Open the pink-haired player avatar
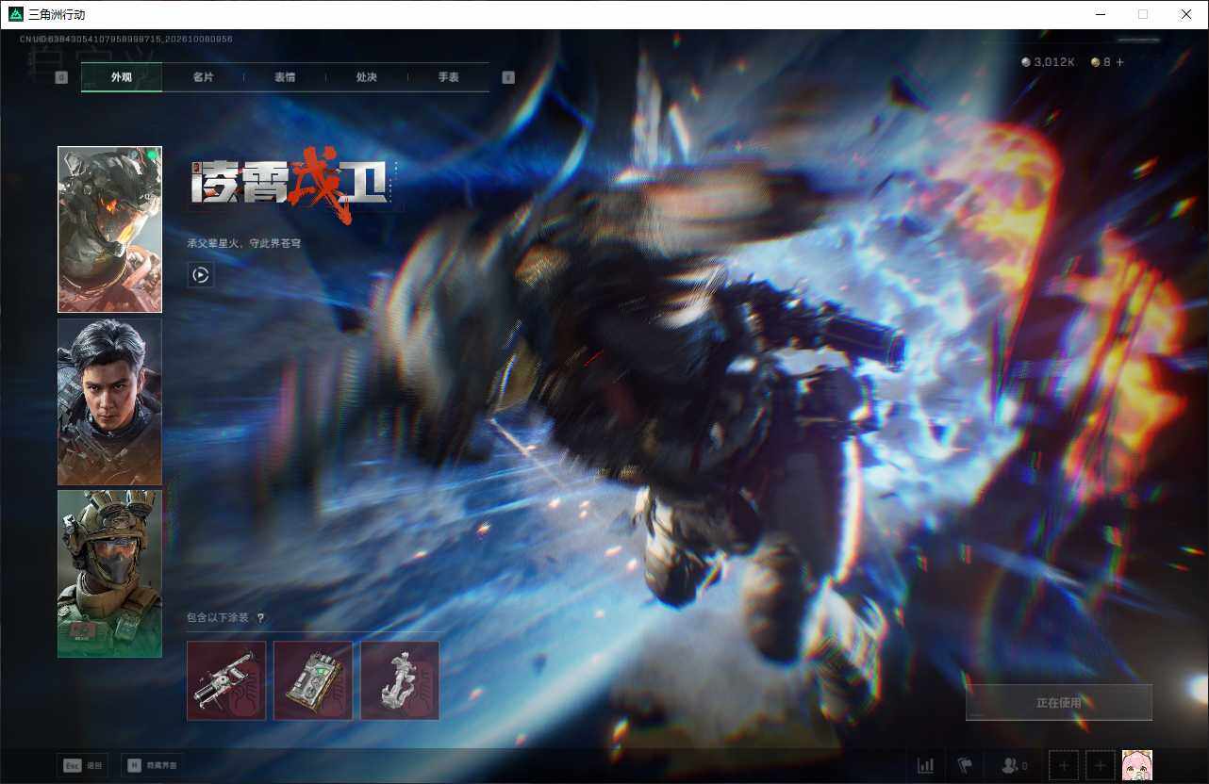 1137,765
